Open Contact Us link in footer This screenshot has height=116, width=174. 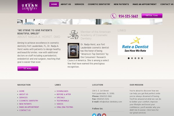[25, 110]
